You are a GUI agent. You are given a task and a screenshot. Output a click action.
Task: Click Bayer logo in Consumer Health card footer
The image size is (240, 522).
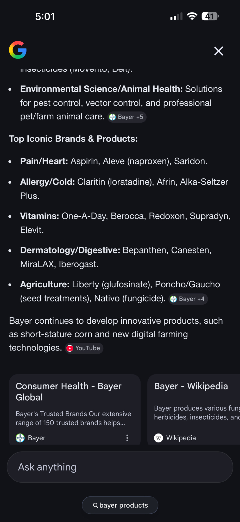(x=20, y=438)
